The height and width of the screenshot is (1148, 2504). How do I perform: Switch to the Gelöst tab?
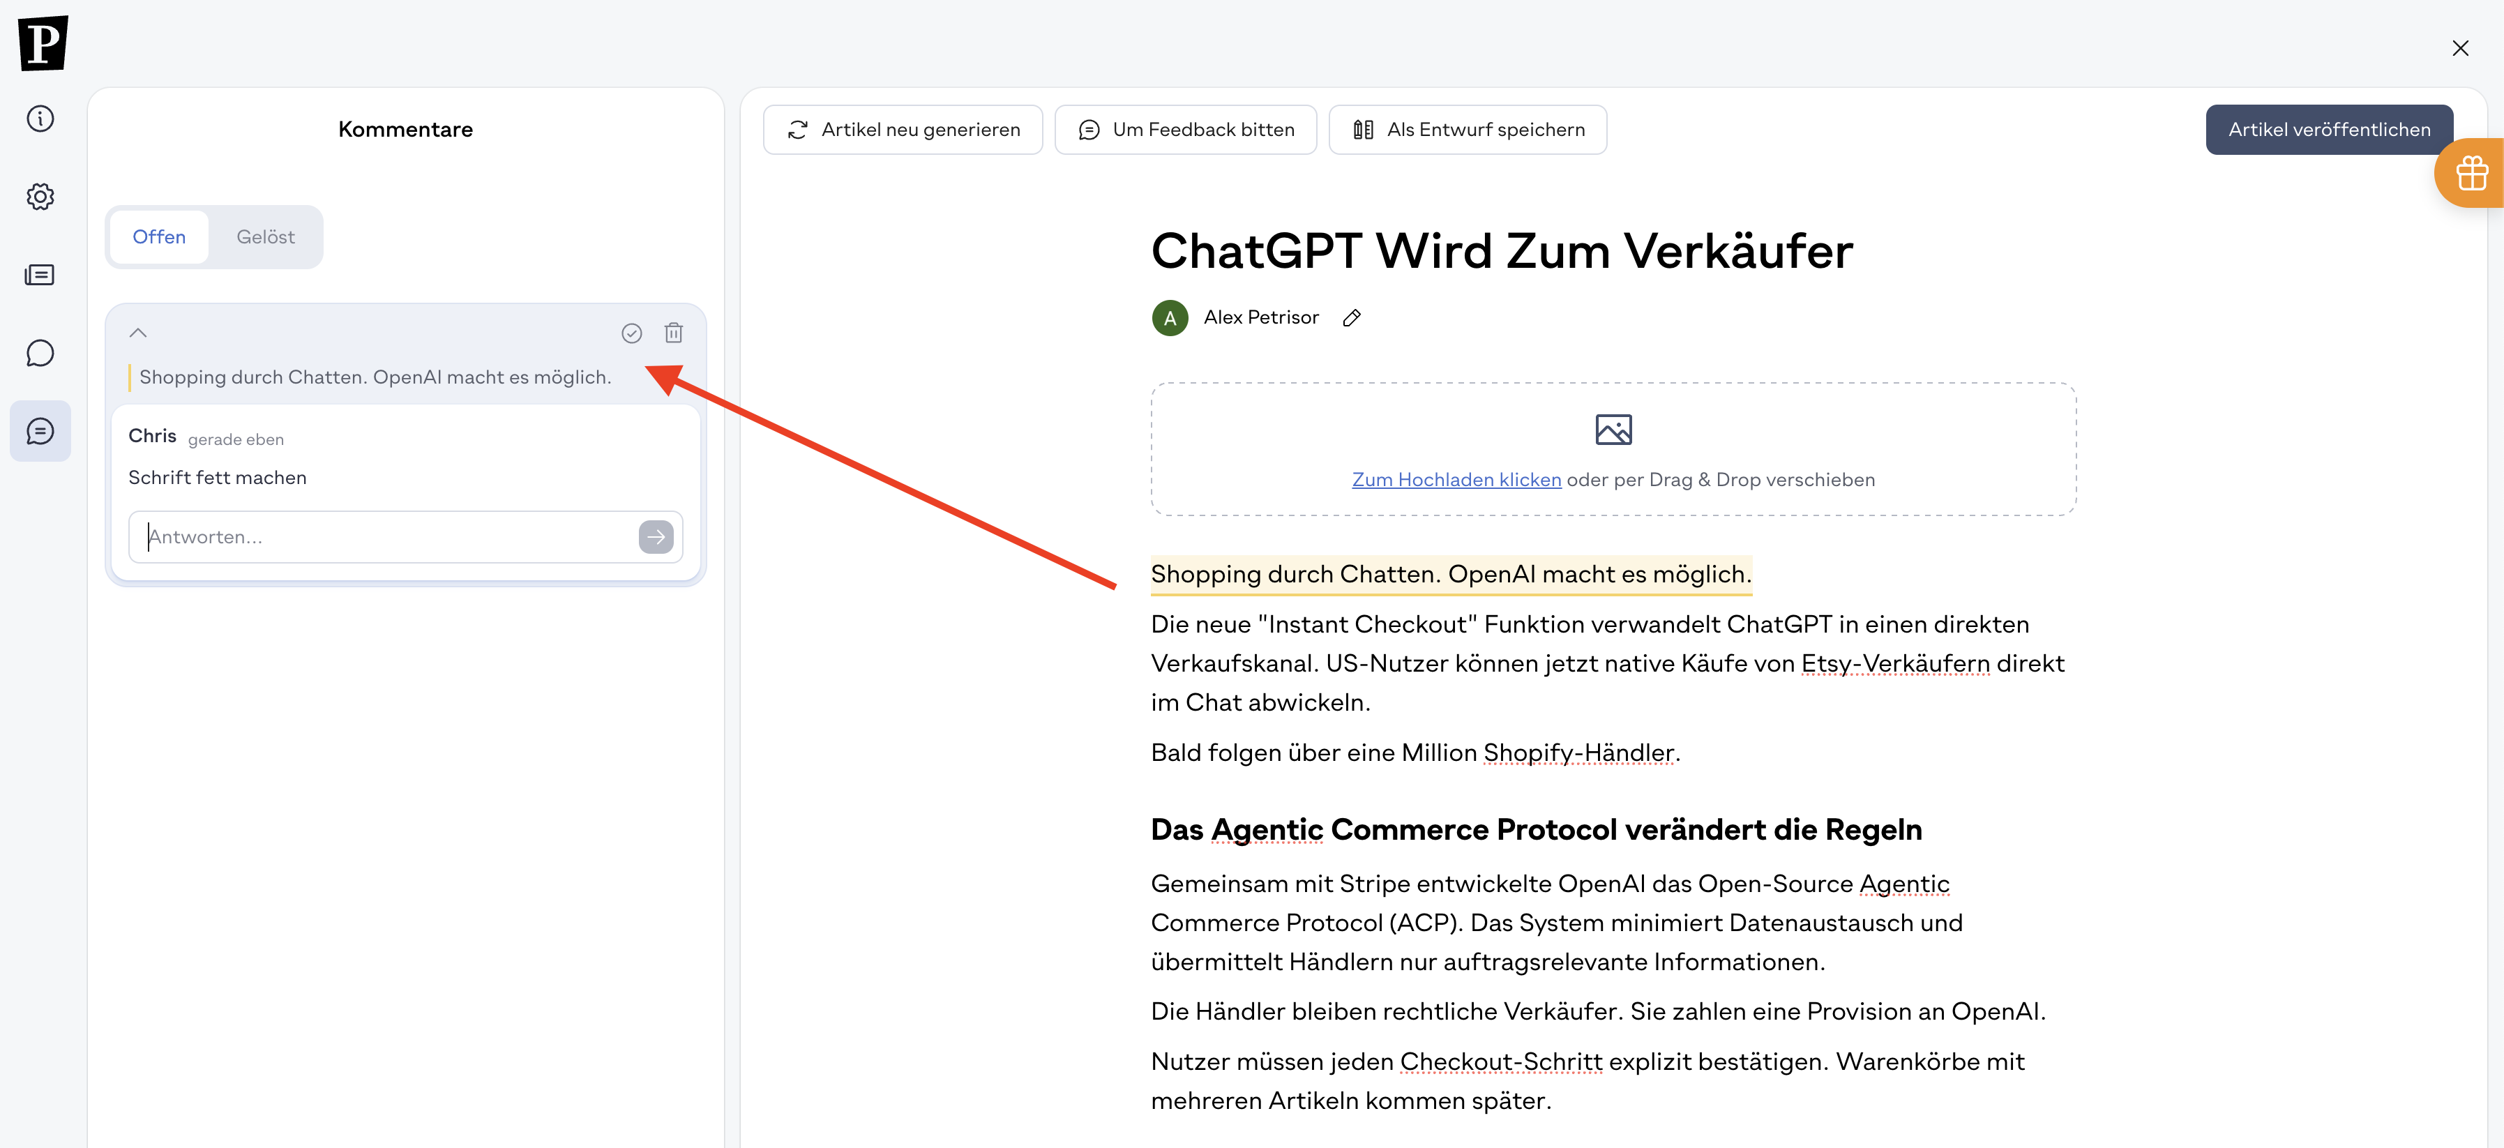[x=265, y=237]
